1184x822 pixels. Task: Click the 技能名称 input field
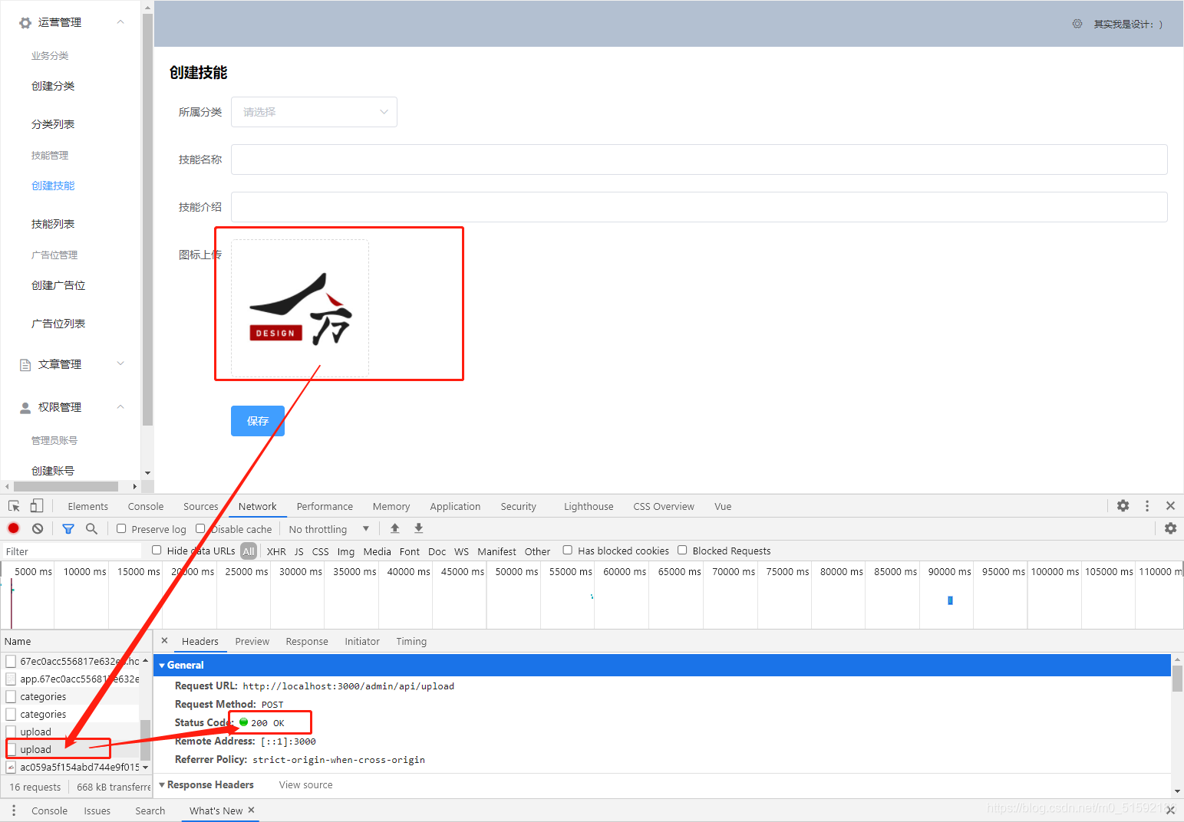click(699, 159)
